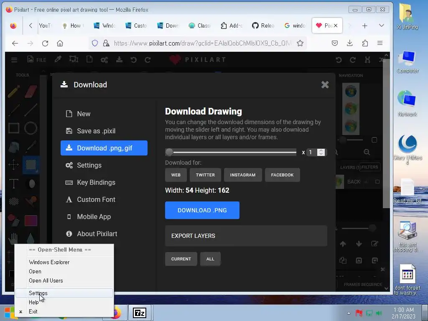Click the FACEBOOK download preset button
Image resolution: width=428 pixels, height=321 pixels.
[x=282, y=175]
